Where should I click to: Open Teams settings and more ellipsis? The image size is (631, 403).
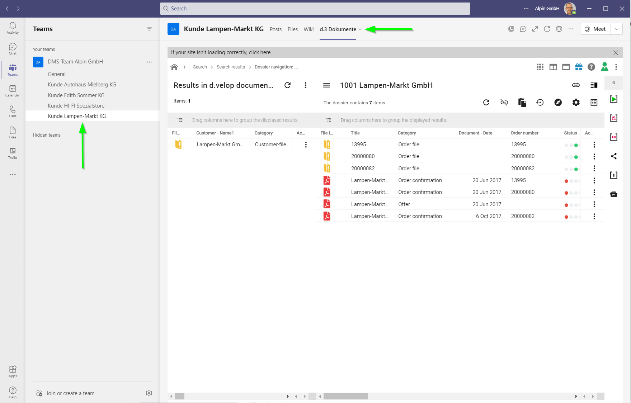526,9
